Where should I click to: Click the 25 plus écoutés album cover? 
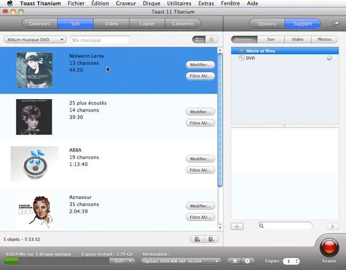tap(34, 117)
